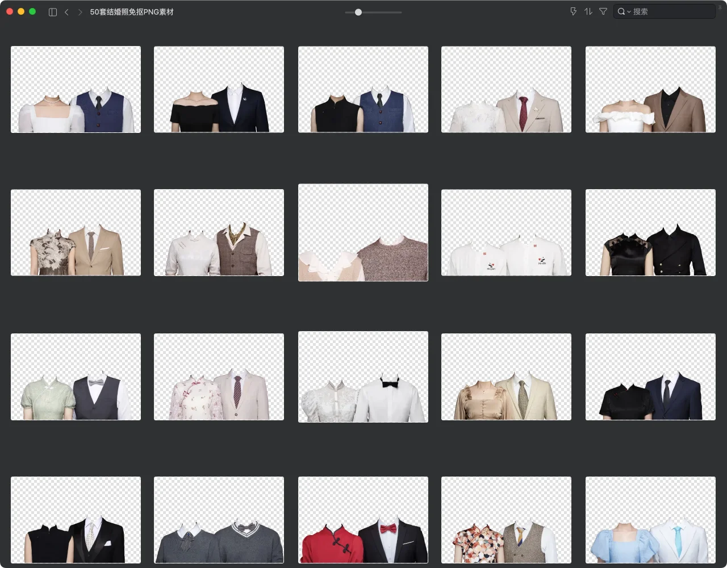
Task: Open the brown knit sweater thumbnail
Action: click(363, 232)
